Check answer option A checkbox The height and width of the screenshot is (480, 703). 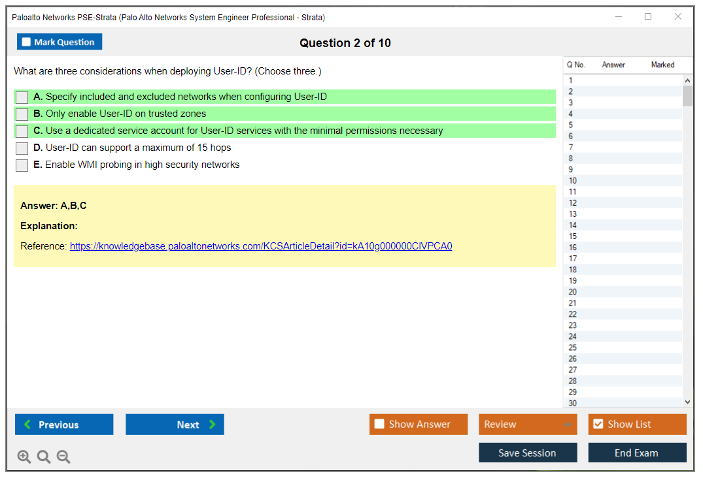tap(22, 97)
